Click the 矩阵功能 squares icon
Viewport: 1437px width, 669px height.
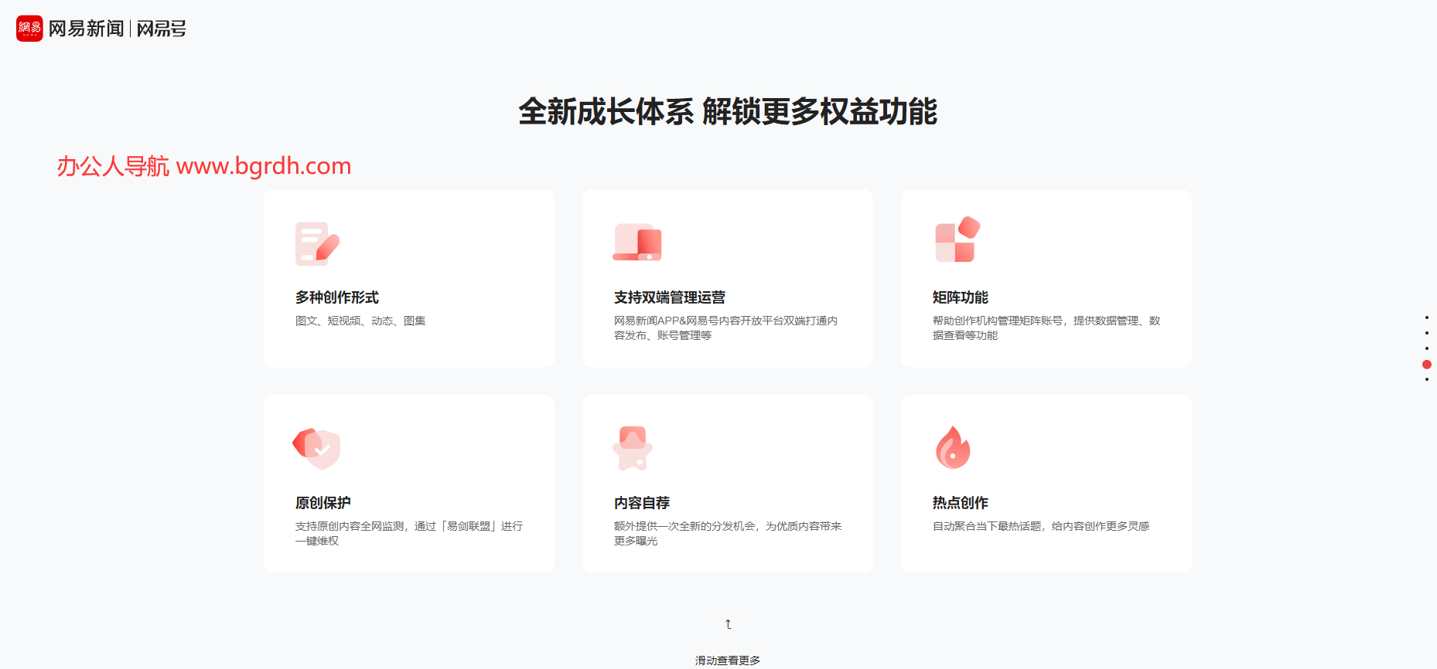click(957, 240)
